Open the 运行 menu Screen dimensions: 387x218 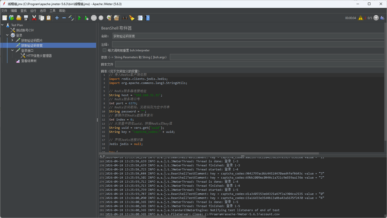(33, 11)
